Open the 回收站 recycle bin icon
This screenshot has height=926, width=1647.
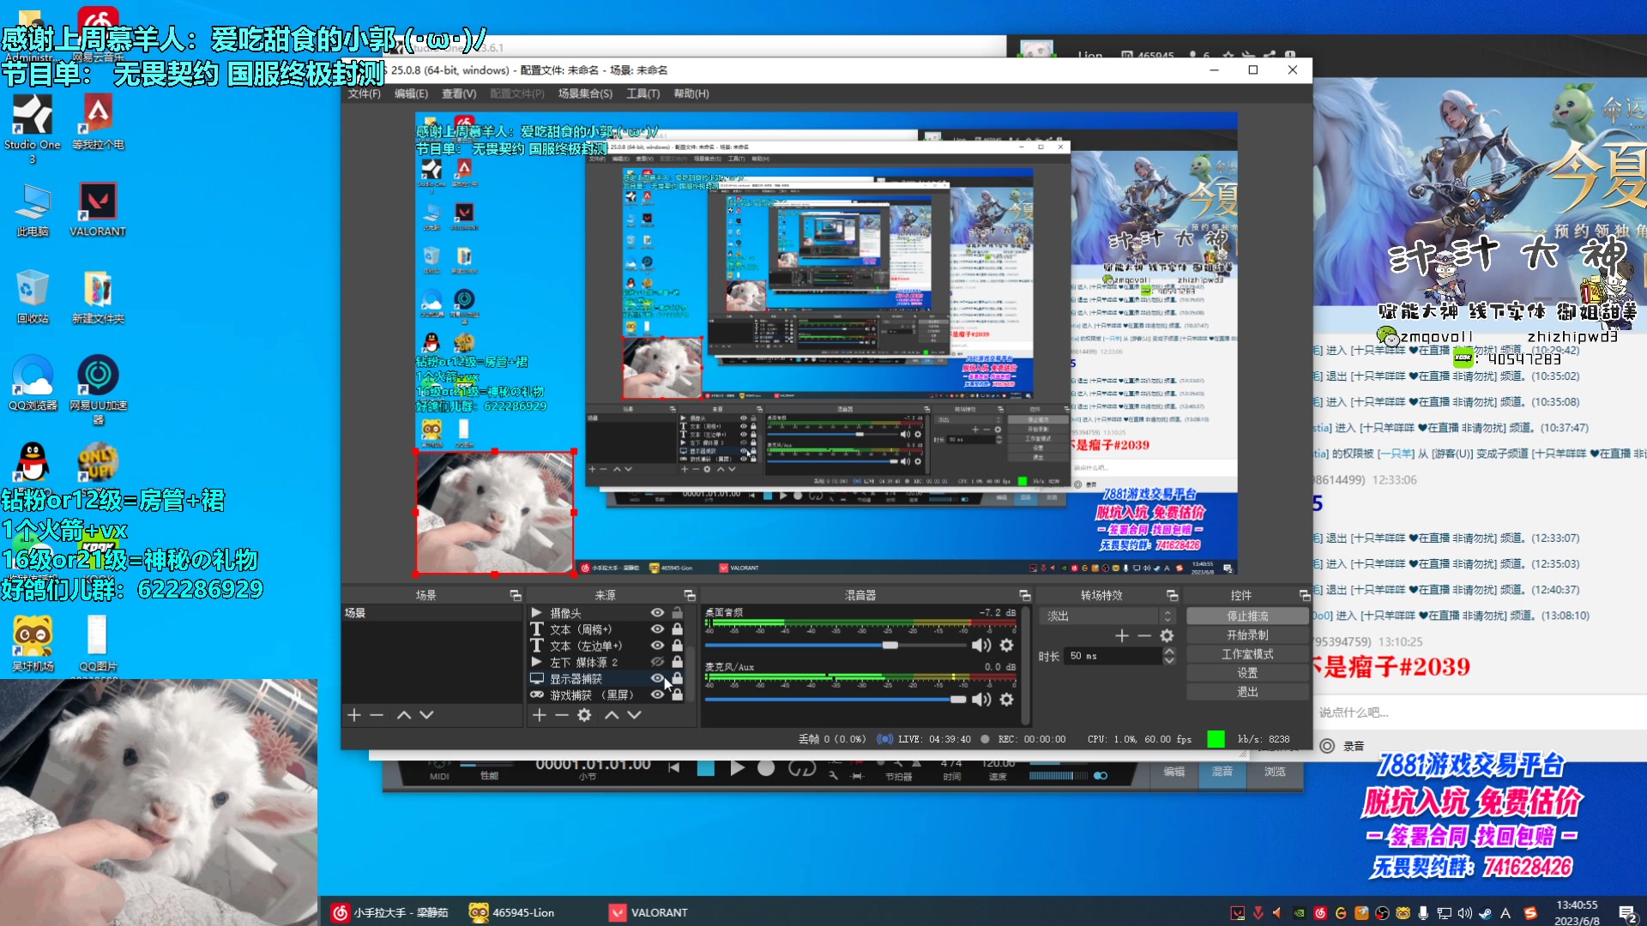(33, 297)
